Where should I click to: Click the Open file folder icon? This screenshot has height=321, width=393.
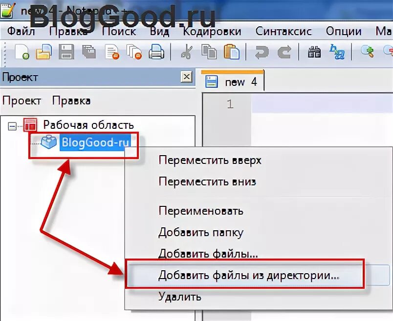[44, 52]
